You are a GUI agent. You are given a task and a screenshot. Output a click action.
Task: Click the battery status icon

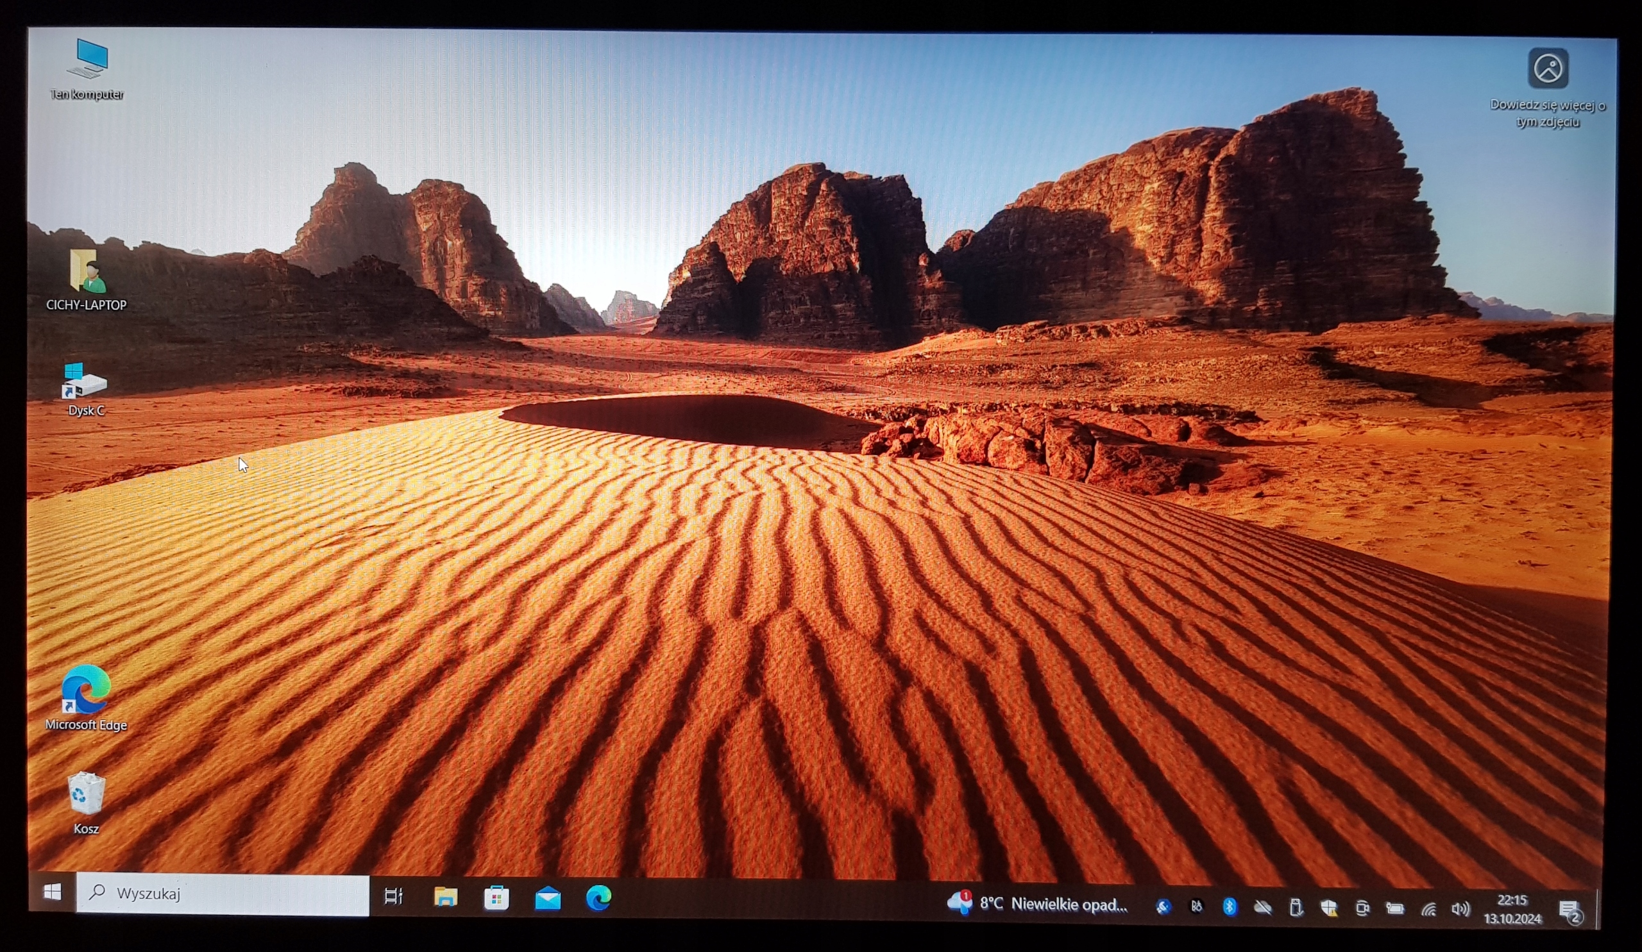1395,908
